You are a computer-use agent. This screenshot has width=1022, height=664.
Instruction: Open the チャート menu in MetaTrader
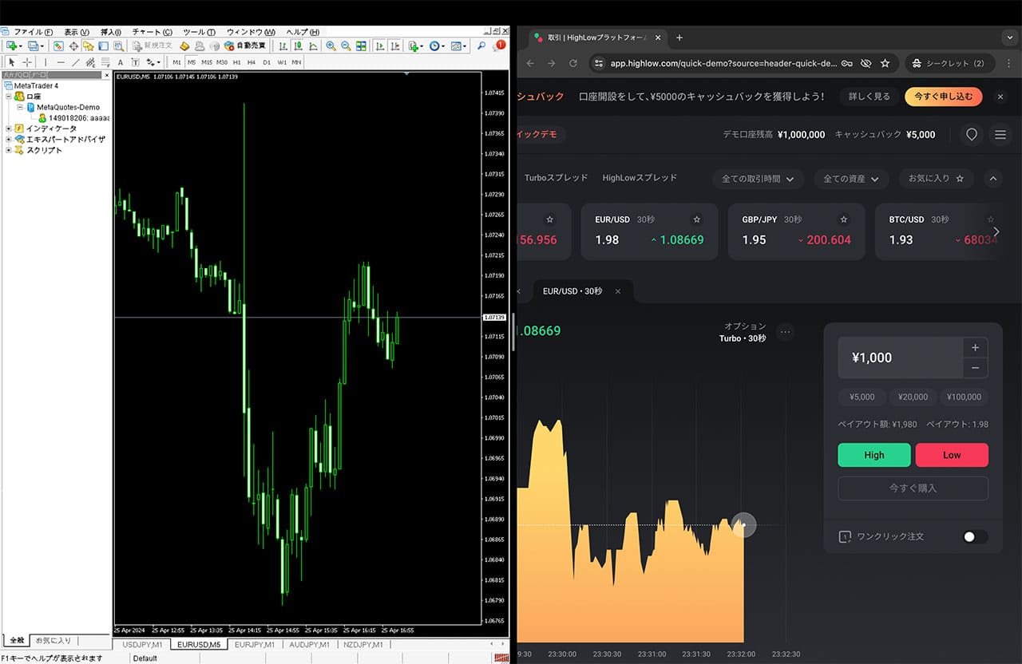[x=152, y=32]
